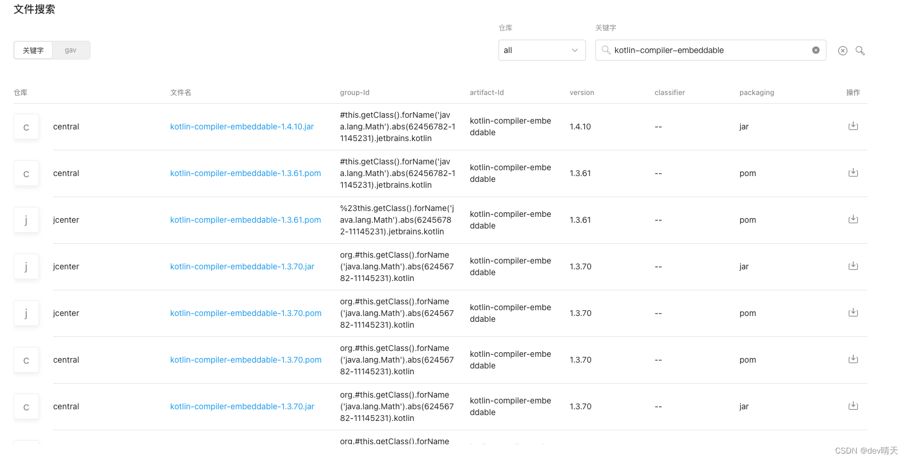Open jcenter's kotlin-compiler-embeddable-1.3.70.jar link
This screenshot has width=907, height=460.
[242, 266]
